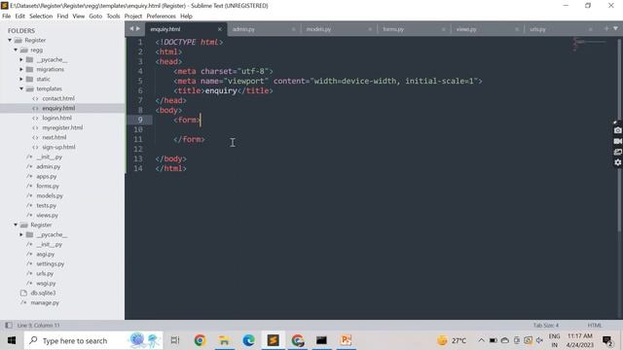Click the code minimap preview
This screenshot has width=623, height=350.
tap(589, 44)
